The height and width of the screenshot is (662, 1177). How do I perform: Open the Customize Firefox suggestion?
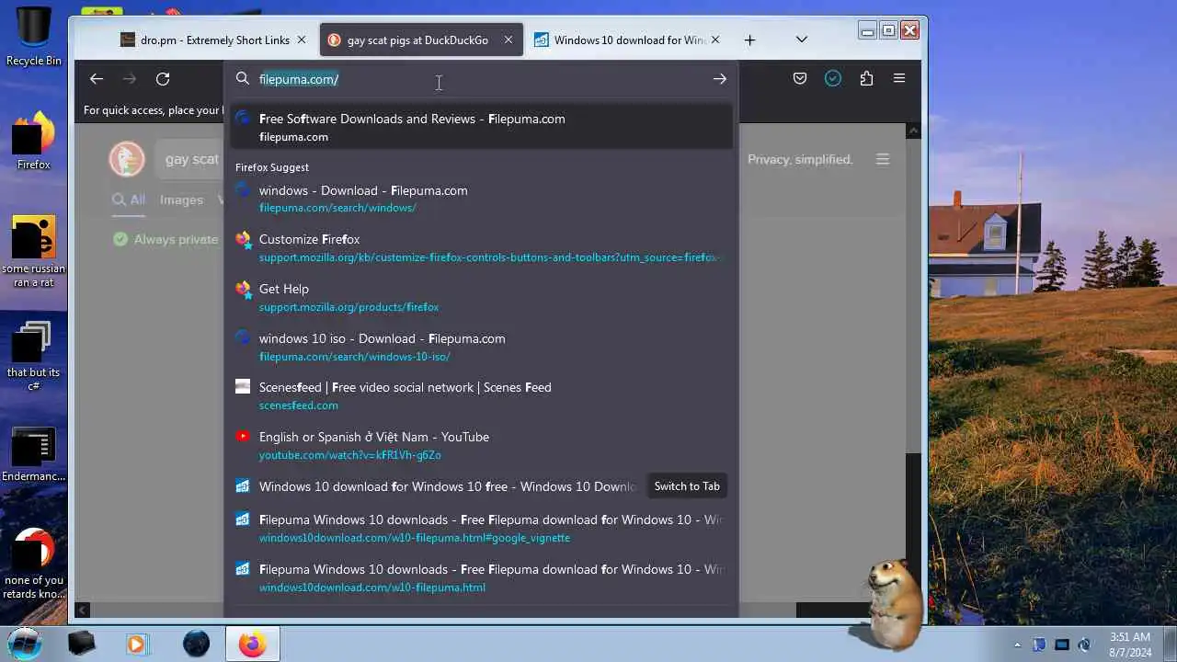(x=481, y=248)
